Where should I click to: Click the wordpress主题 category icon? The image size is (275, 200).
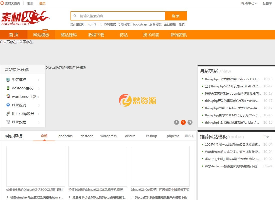(x=7, y=96)
